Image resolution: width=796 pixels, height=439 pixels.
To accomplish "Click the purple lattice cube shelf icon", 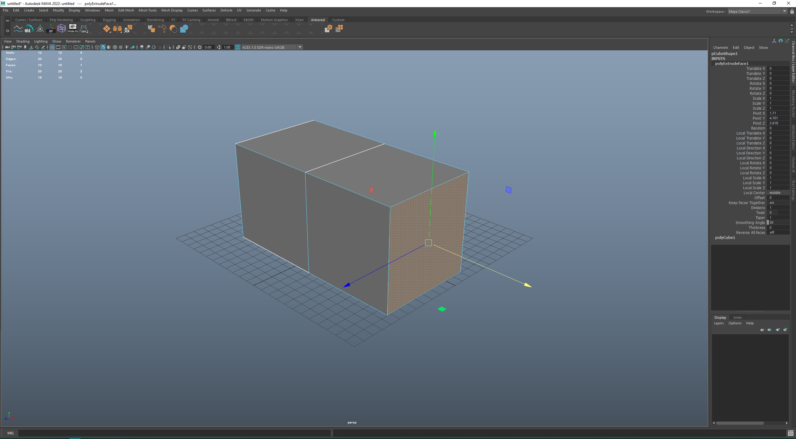I will click(62, 29).
